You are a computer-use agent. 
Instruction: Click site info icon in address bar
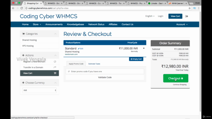click(x=26, y=8)
